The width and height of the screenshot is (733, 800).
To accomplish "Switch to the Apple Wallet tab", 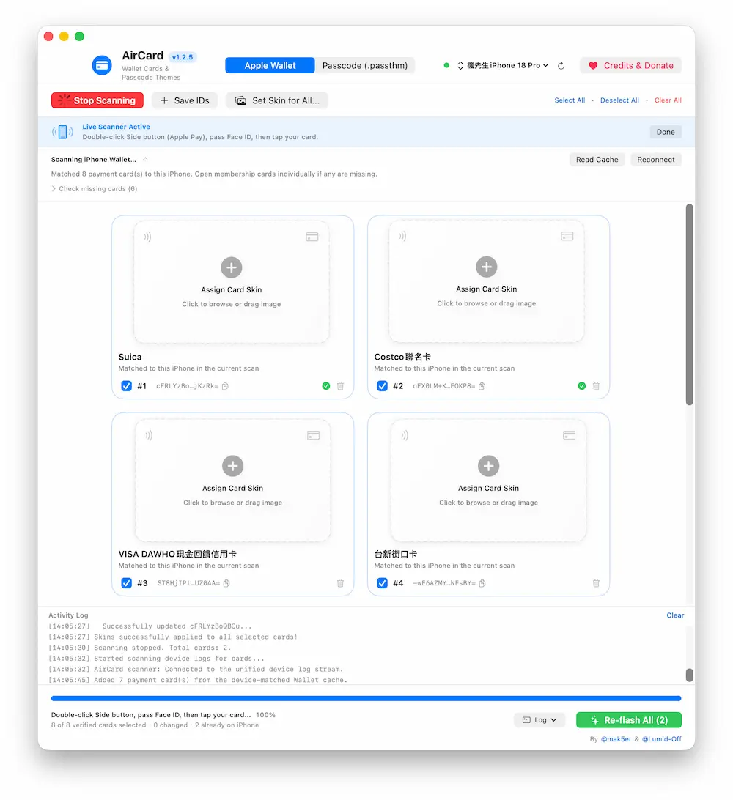I will point(270,65).
